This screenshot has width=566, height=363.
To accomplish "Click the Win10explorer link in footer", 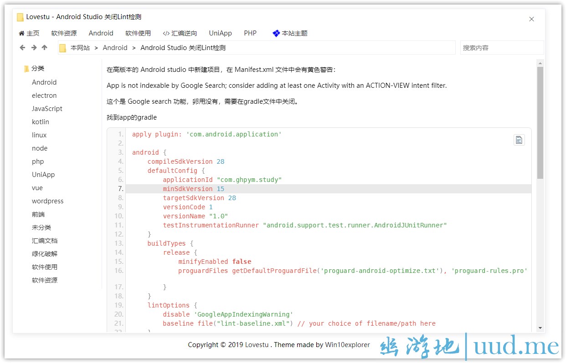I will (347, 345).
